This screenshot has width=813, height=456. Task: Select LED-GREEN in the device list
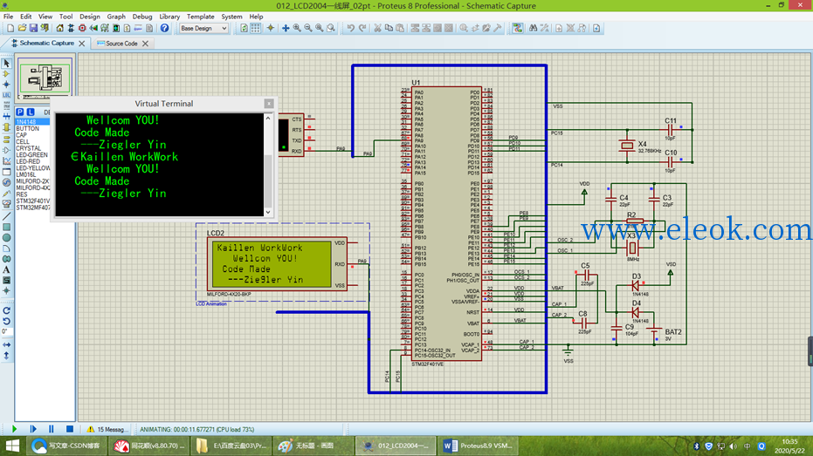coord(32,154)
